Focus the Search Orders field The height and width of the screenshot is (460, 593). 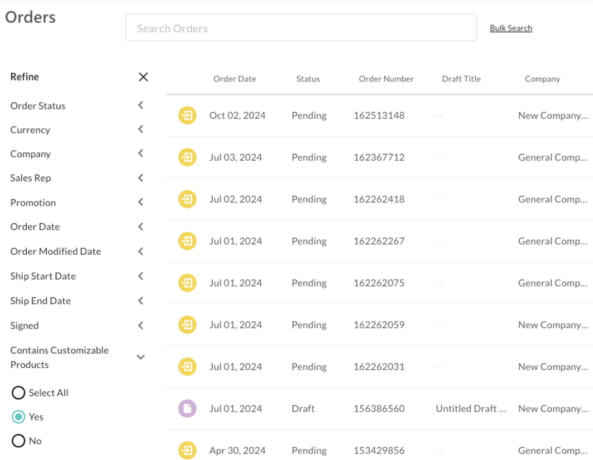tap(301, 28)
